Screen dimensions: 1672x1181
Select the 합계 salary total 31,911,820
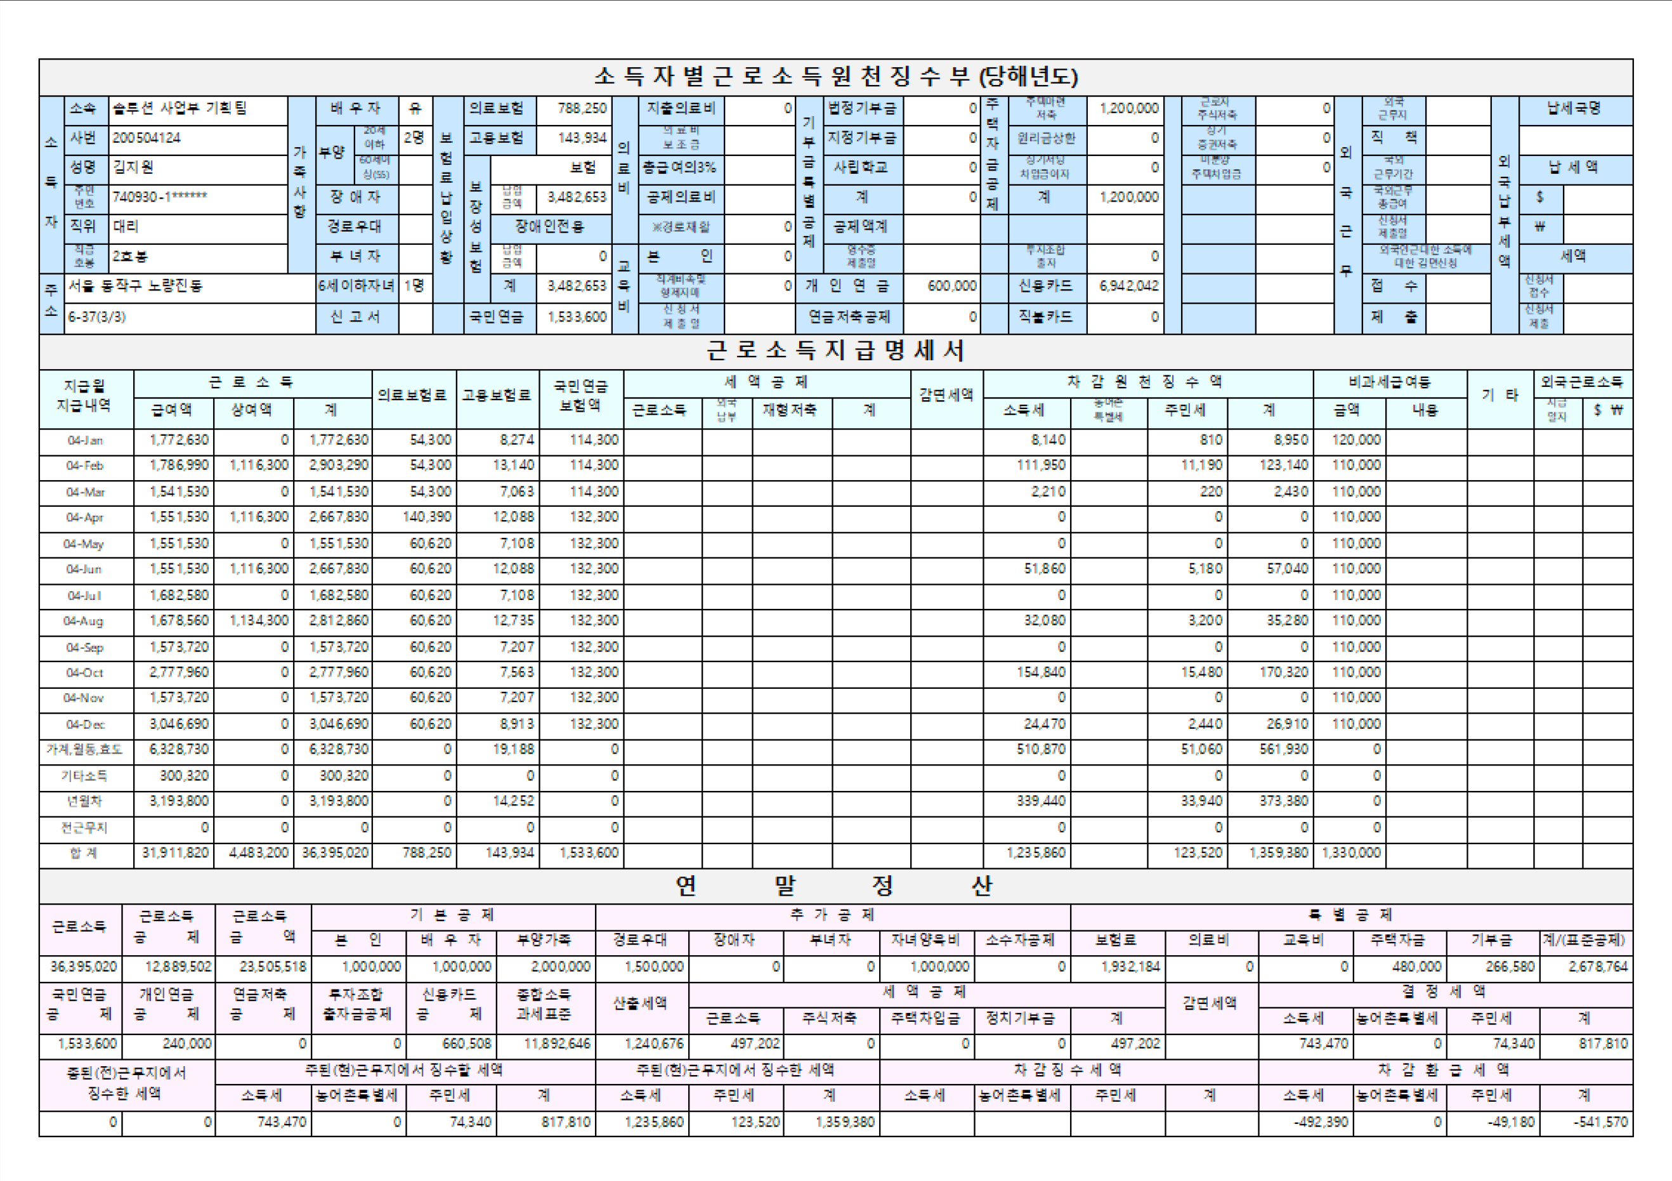[x=176, y=853]
